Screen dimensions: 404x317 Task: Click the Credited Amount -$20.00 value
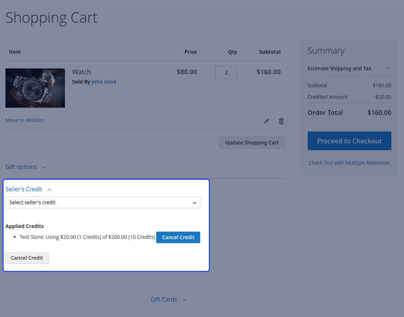click(x=382, y=97)
